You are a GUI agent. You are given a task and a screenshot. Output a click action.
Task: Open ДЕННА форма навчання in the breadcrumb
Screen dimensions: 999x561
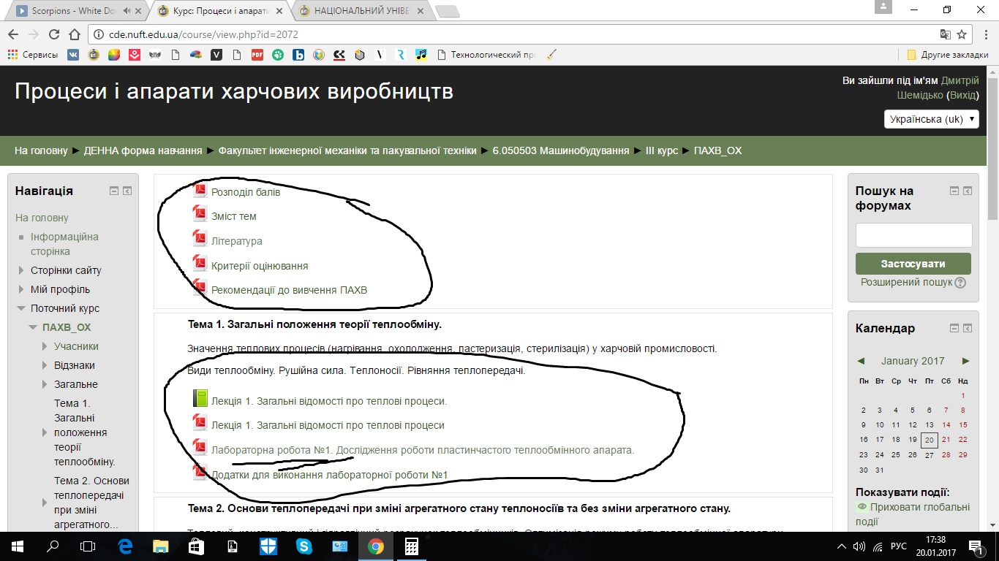(143, 150)
